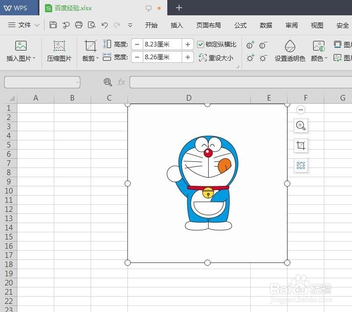The height and width of the screenshot is (312, 352).
Task: Click increase contrast icon
Action: (250, 45)
